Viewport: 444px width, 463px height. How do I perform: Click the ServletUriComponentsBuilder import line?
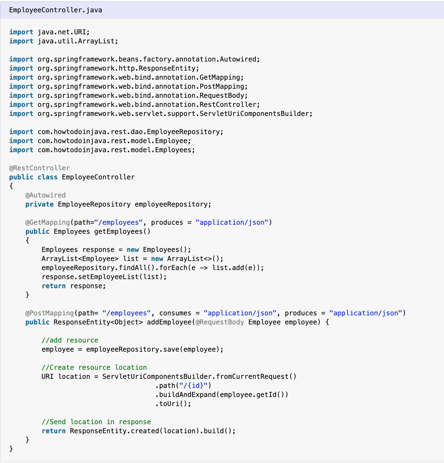coord(161,114)
